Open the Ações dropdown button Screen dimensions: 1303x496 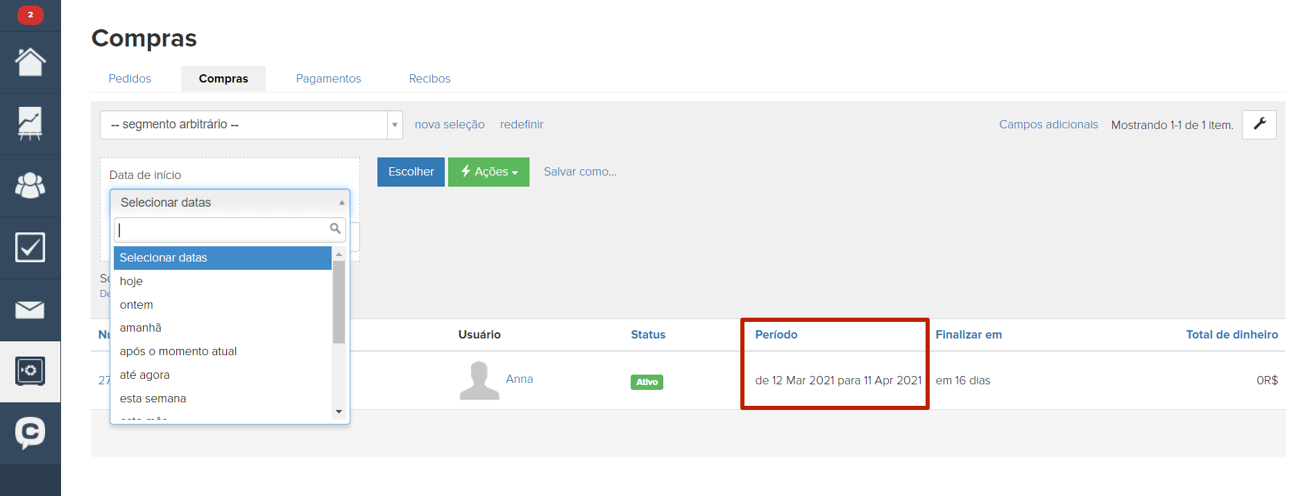(488, 172)
